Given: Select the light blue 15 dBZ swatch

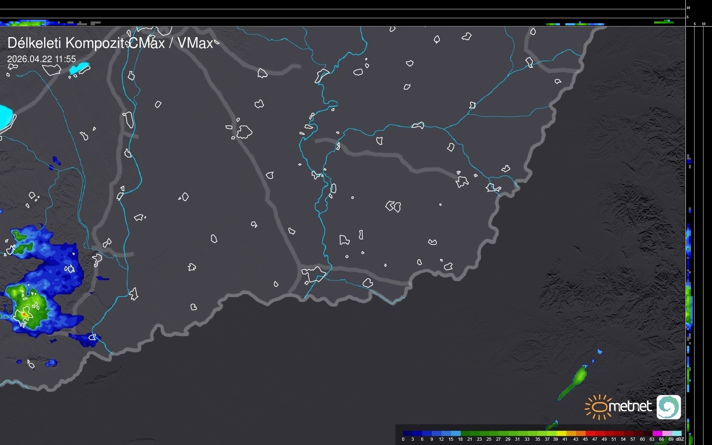Looking at the screenshot, I should click(x=456, y=433).
